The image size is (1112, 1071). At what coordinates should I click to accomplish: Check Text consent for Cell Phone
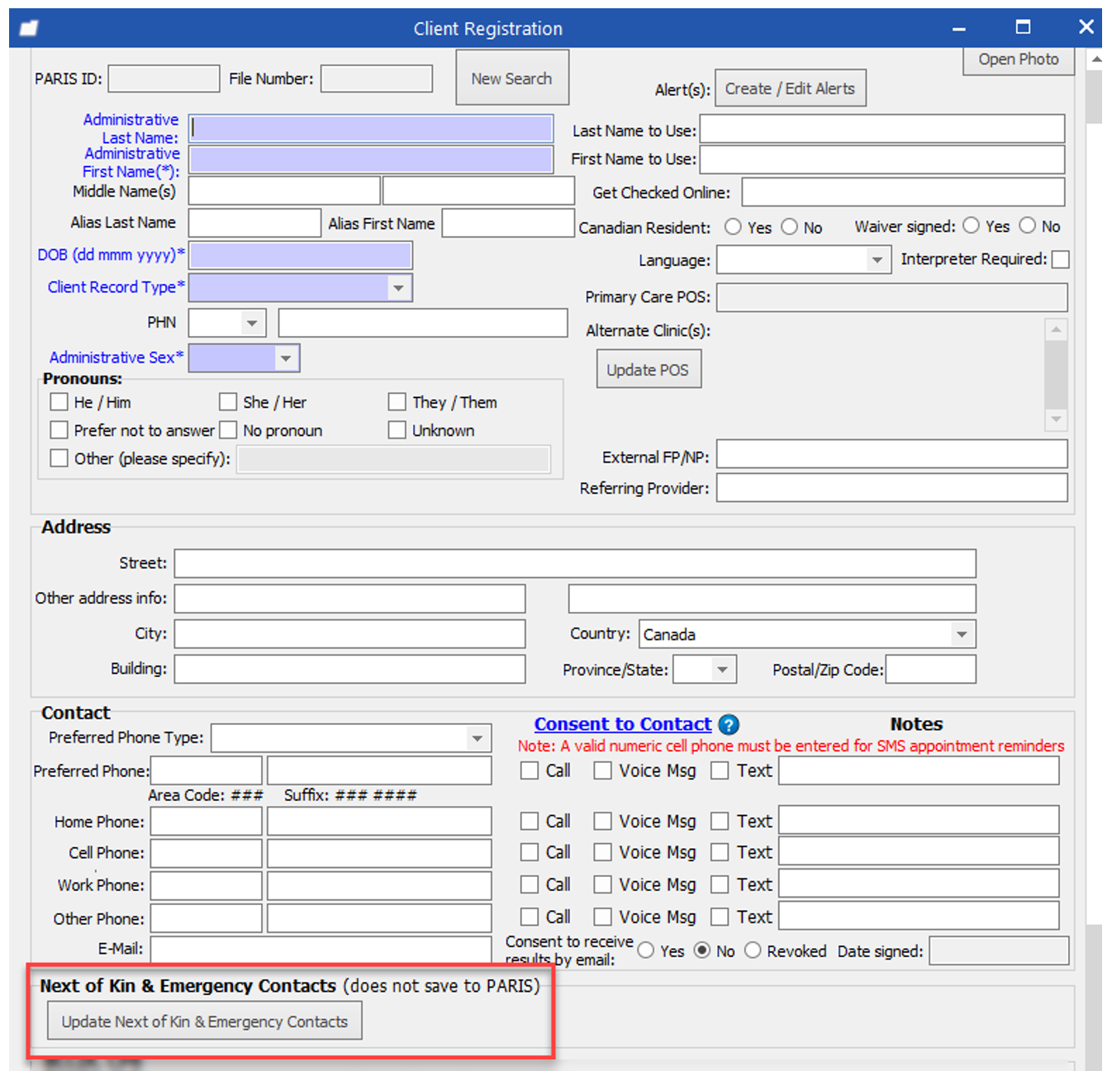click(x=720, y=852)
